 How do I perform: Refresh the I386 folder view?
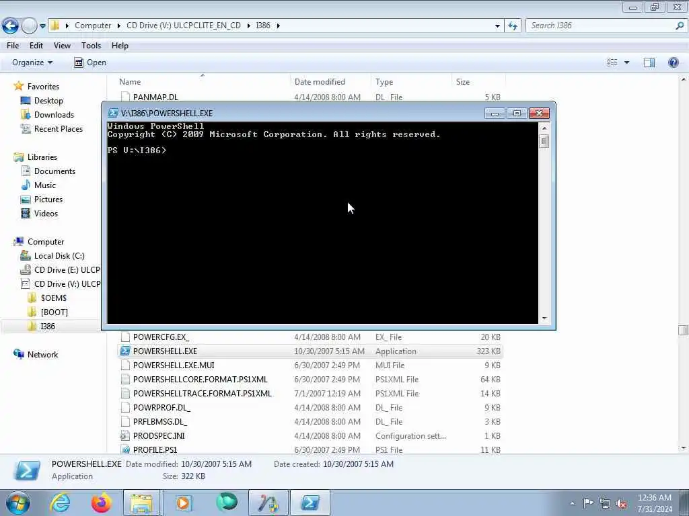click(513, 26)
